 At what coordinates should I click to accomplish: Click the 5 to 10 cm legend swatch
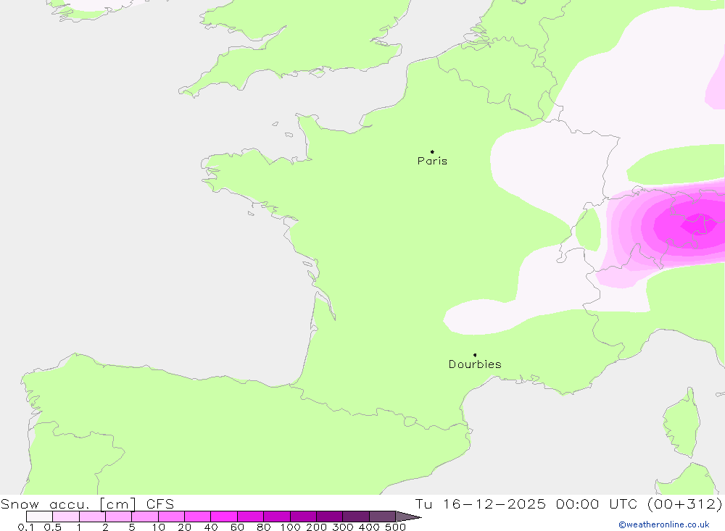145,517
